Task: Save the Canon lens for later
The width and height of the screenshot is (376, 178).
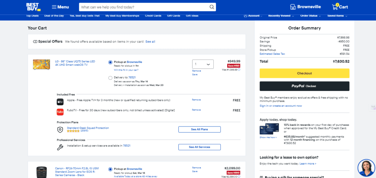Action: click(x=195, y=171)
